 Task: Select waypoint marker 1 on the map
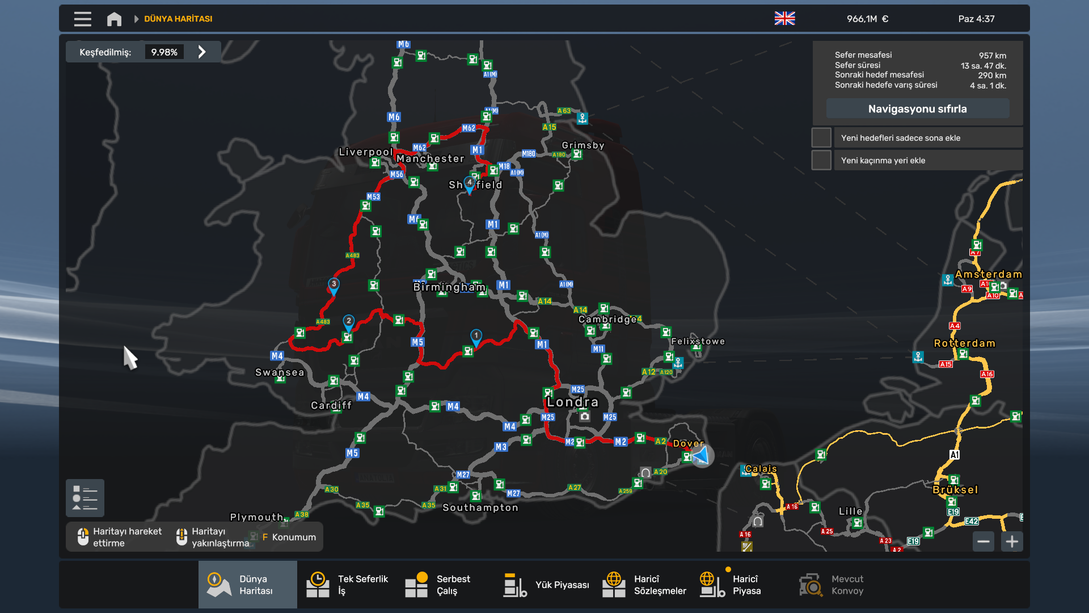click(476, 337)
